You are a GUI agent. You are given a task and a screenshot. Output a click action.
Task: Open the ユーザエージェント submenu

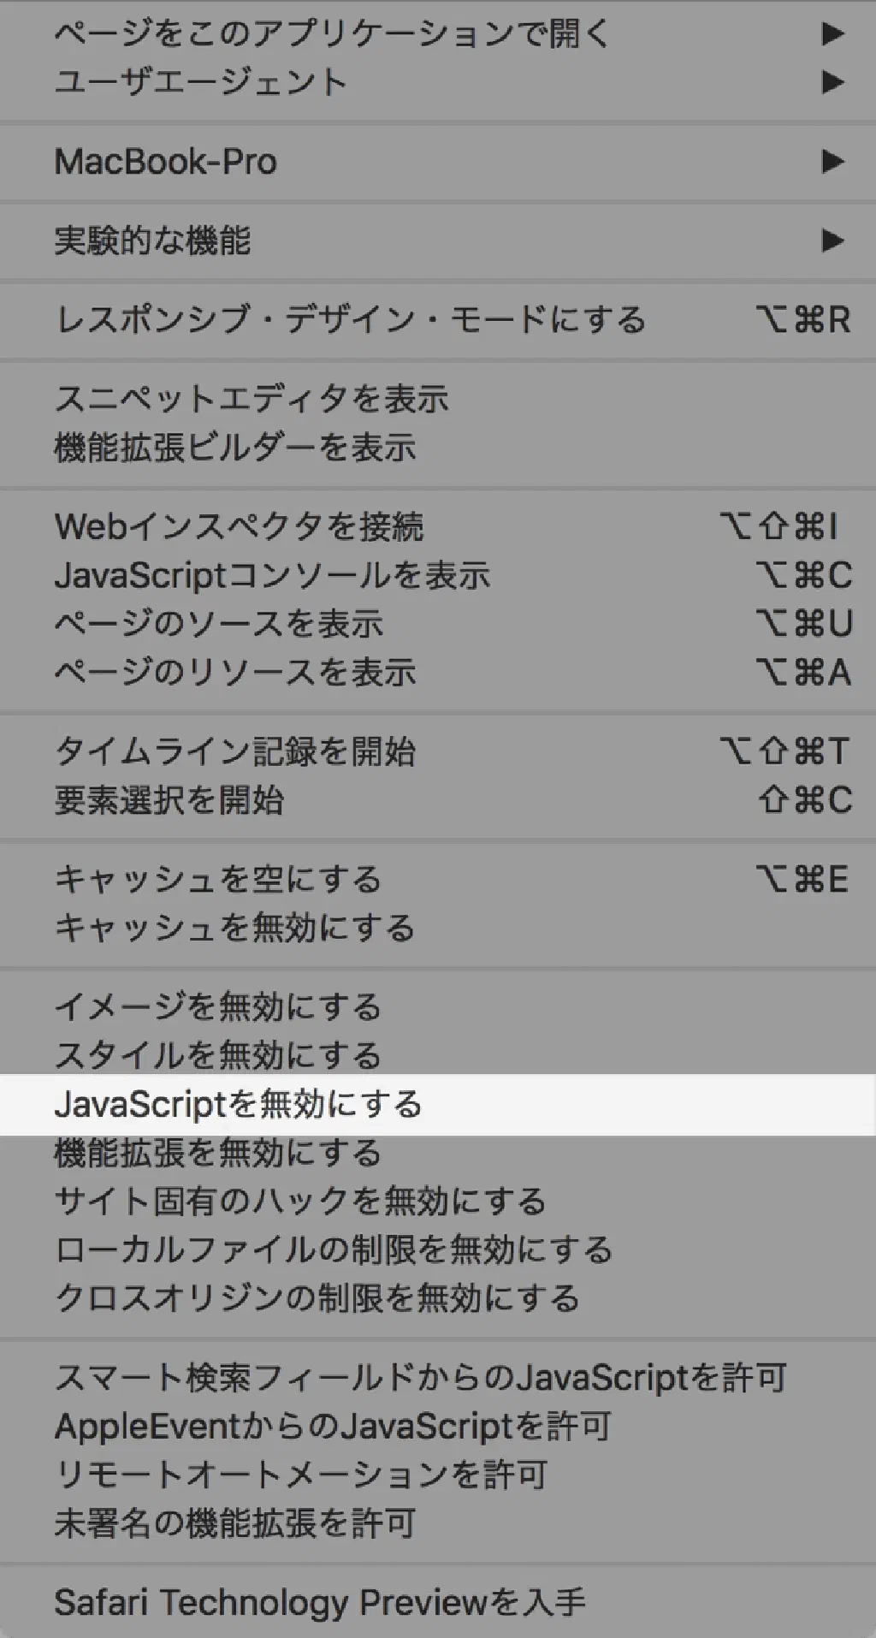pos(200,82)
